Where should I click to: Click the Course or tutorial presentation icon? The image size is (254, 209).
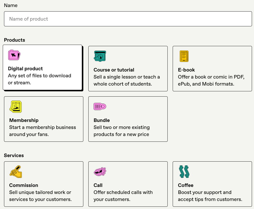pos(100,56)
